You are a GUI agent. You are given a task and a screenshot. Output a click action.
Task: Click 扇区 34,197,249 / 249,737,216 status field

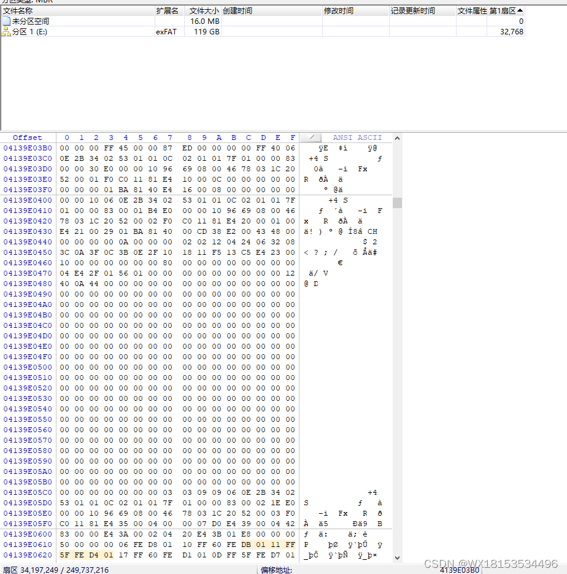pos(56,570)
